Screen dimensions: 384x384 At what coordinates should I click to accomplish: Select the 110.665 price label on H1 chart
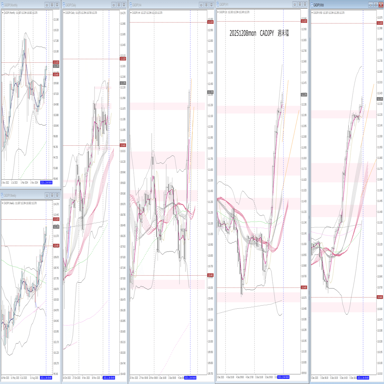click(304, 287)
